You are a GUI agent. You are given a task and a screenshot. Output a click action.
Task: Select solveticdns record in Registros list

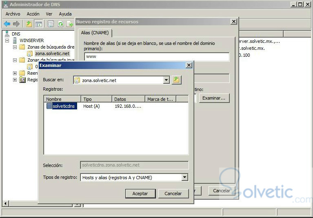[x=64, y=106]
